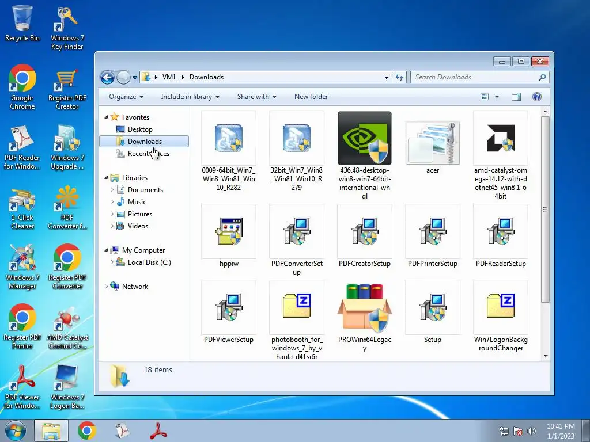590x442 pixels.
Task: Open Desktop under Favorites
Action: 140,129
